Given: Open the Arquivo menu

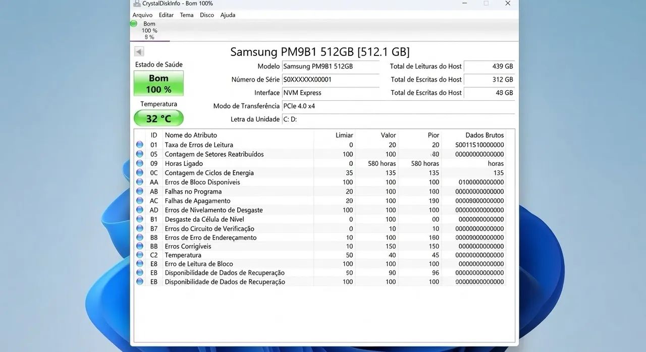Looking at the screenshot, I should pos(142,15).
